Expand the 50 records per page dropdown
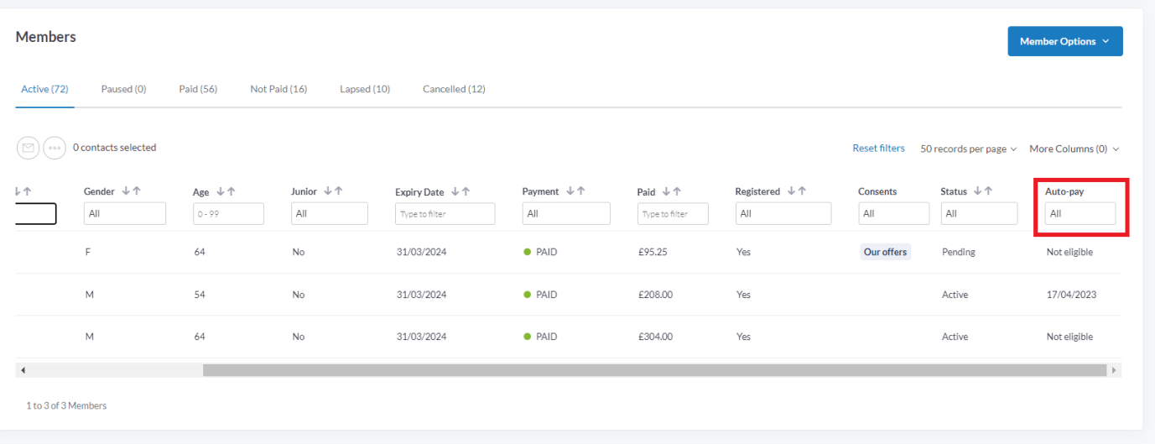Image resolution: width=1155 pixels, height=444 pixels. coord(968,149)
